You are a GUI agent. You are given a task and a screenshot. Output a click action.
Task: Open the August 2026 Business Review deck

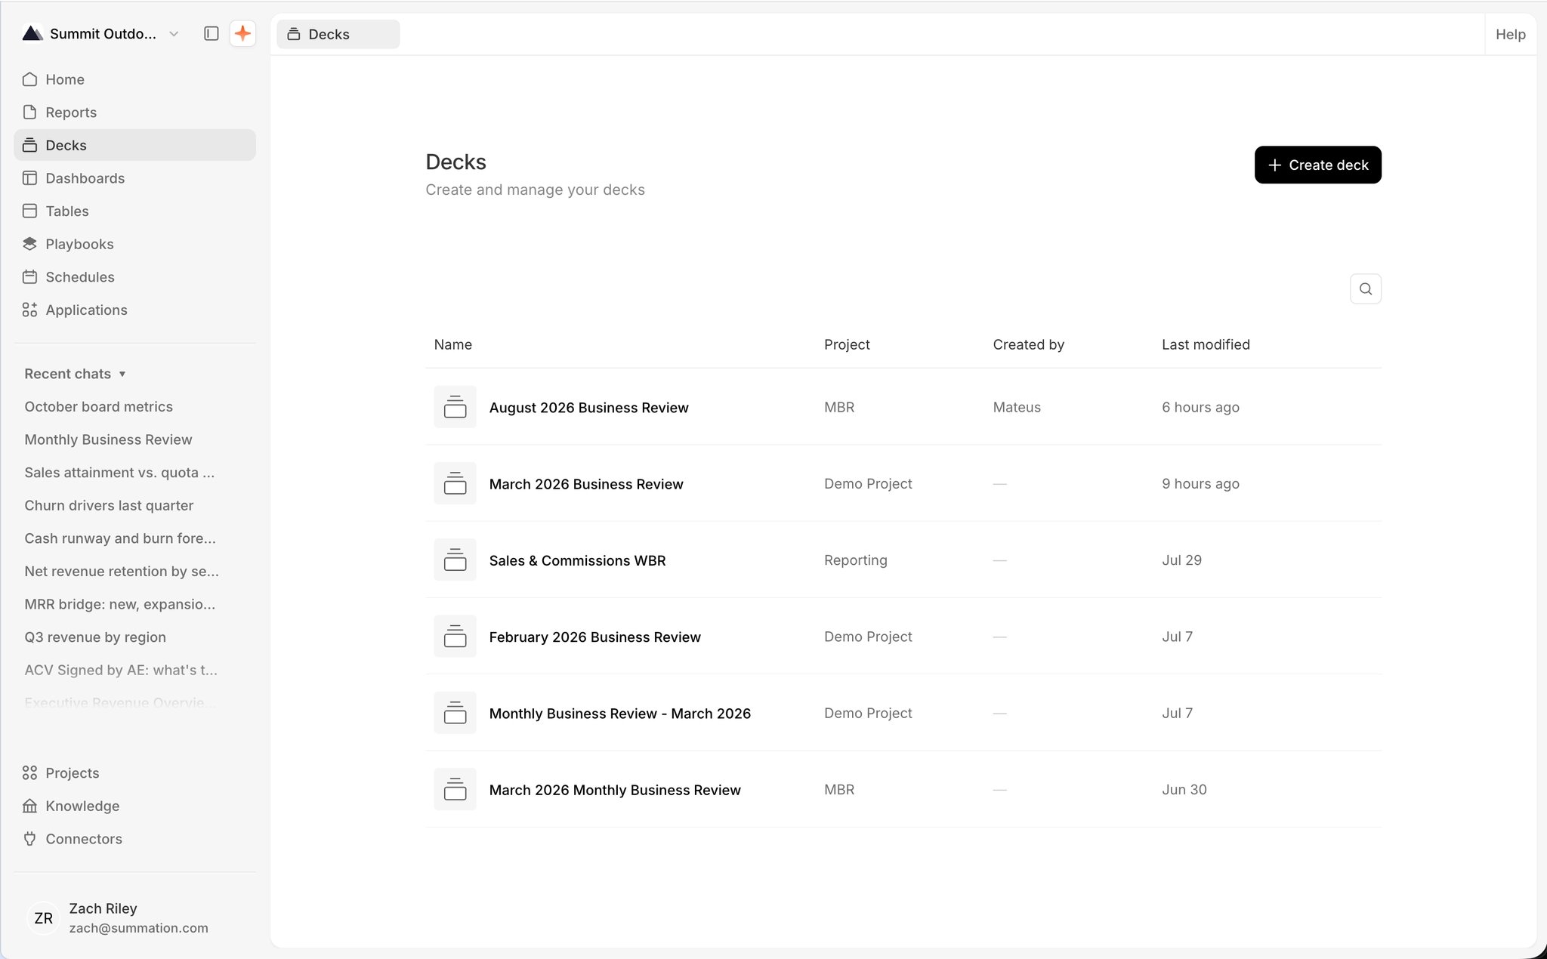click(588, 408)
